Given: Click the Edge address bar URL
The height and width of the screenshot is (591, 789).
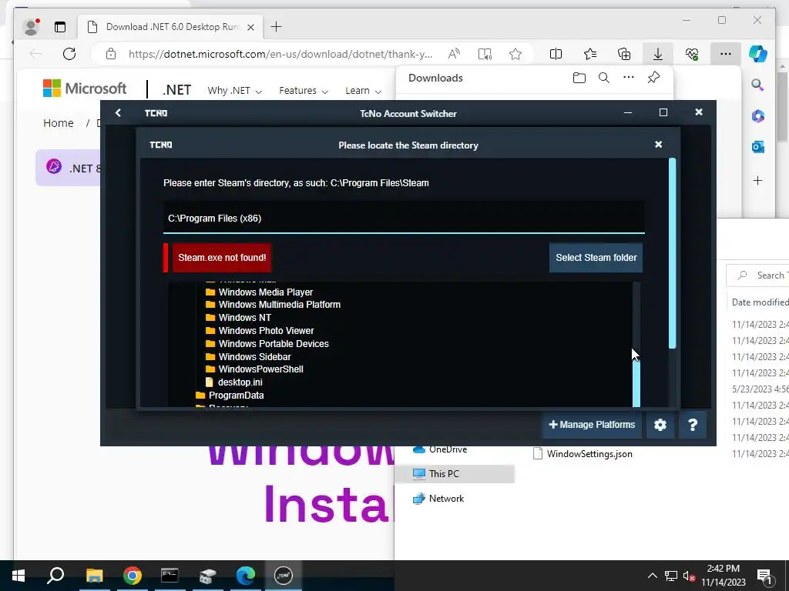Looking at the screenshot, I should [280, 54].
